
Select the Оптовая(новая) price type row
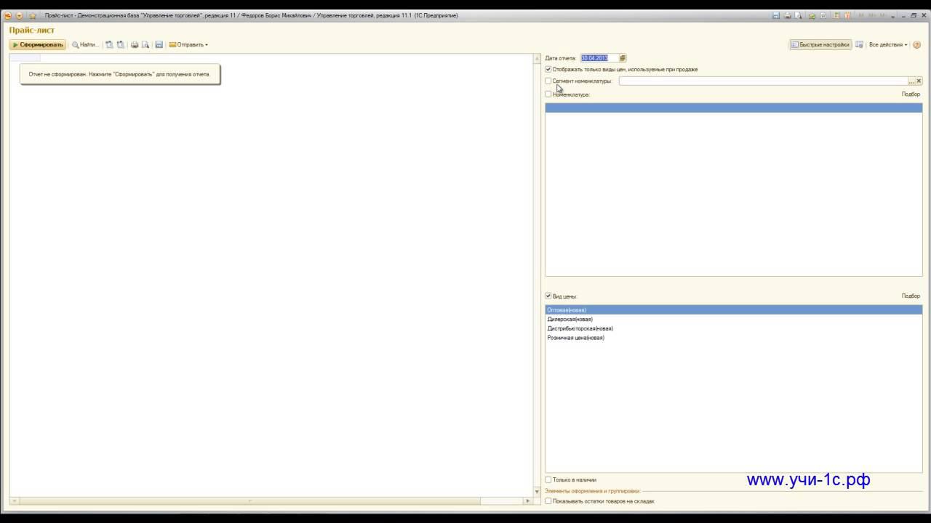734,310
